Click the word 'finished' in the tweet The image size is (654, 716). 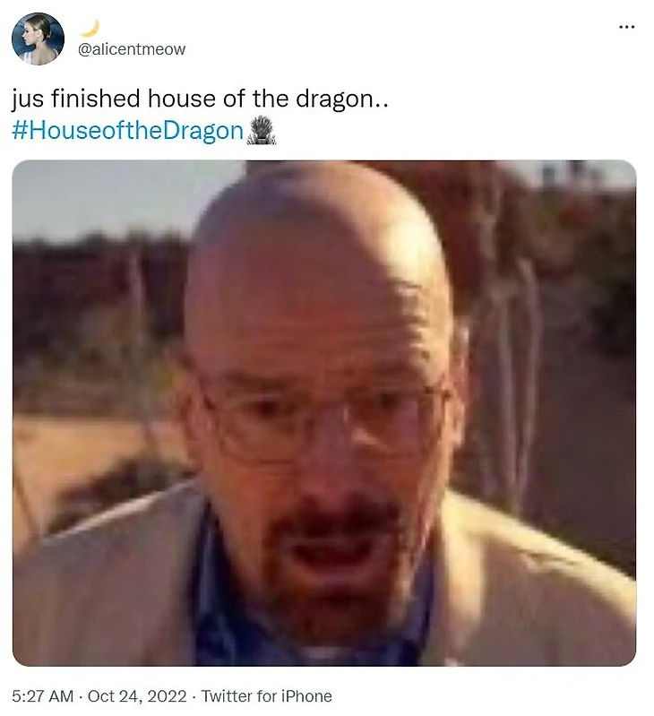point(95,99)
